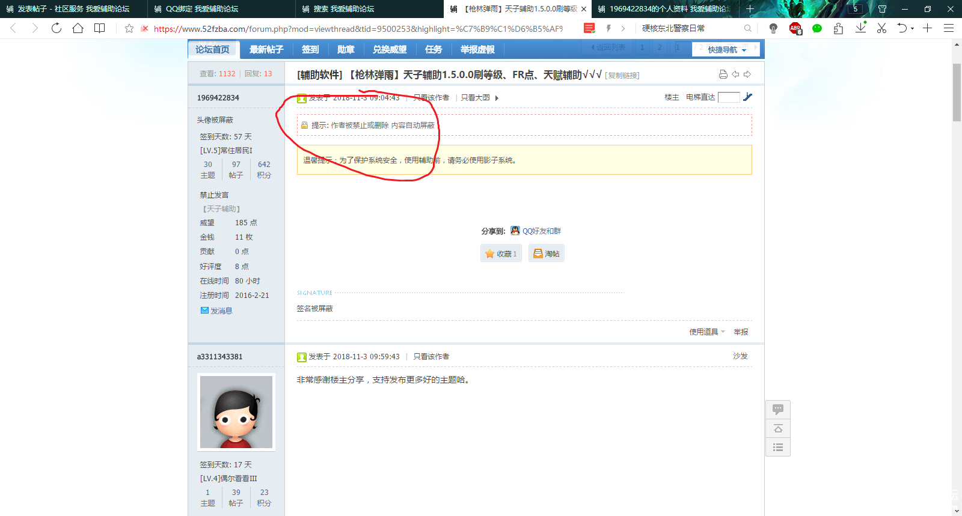Open the 最新帖子 menu item
Screen dimensions: 962x516
pyautogui.click(x=266, y=50)
